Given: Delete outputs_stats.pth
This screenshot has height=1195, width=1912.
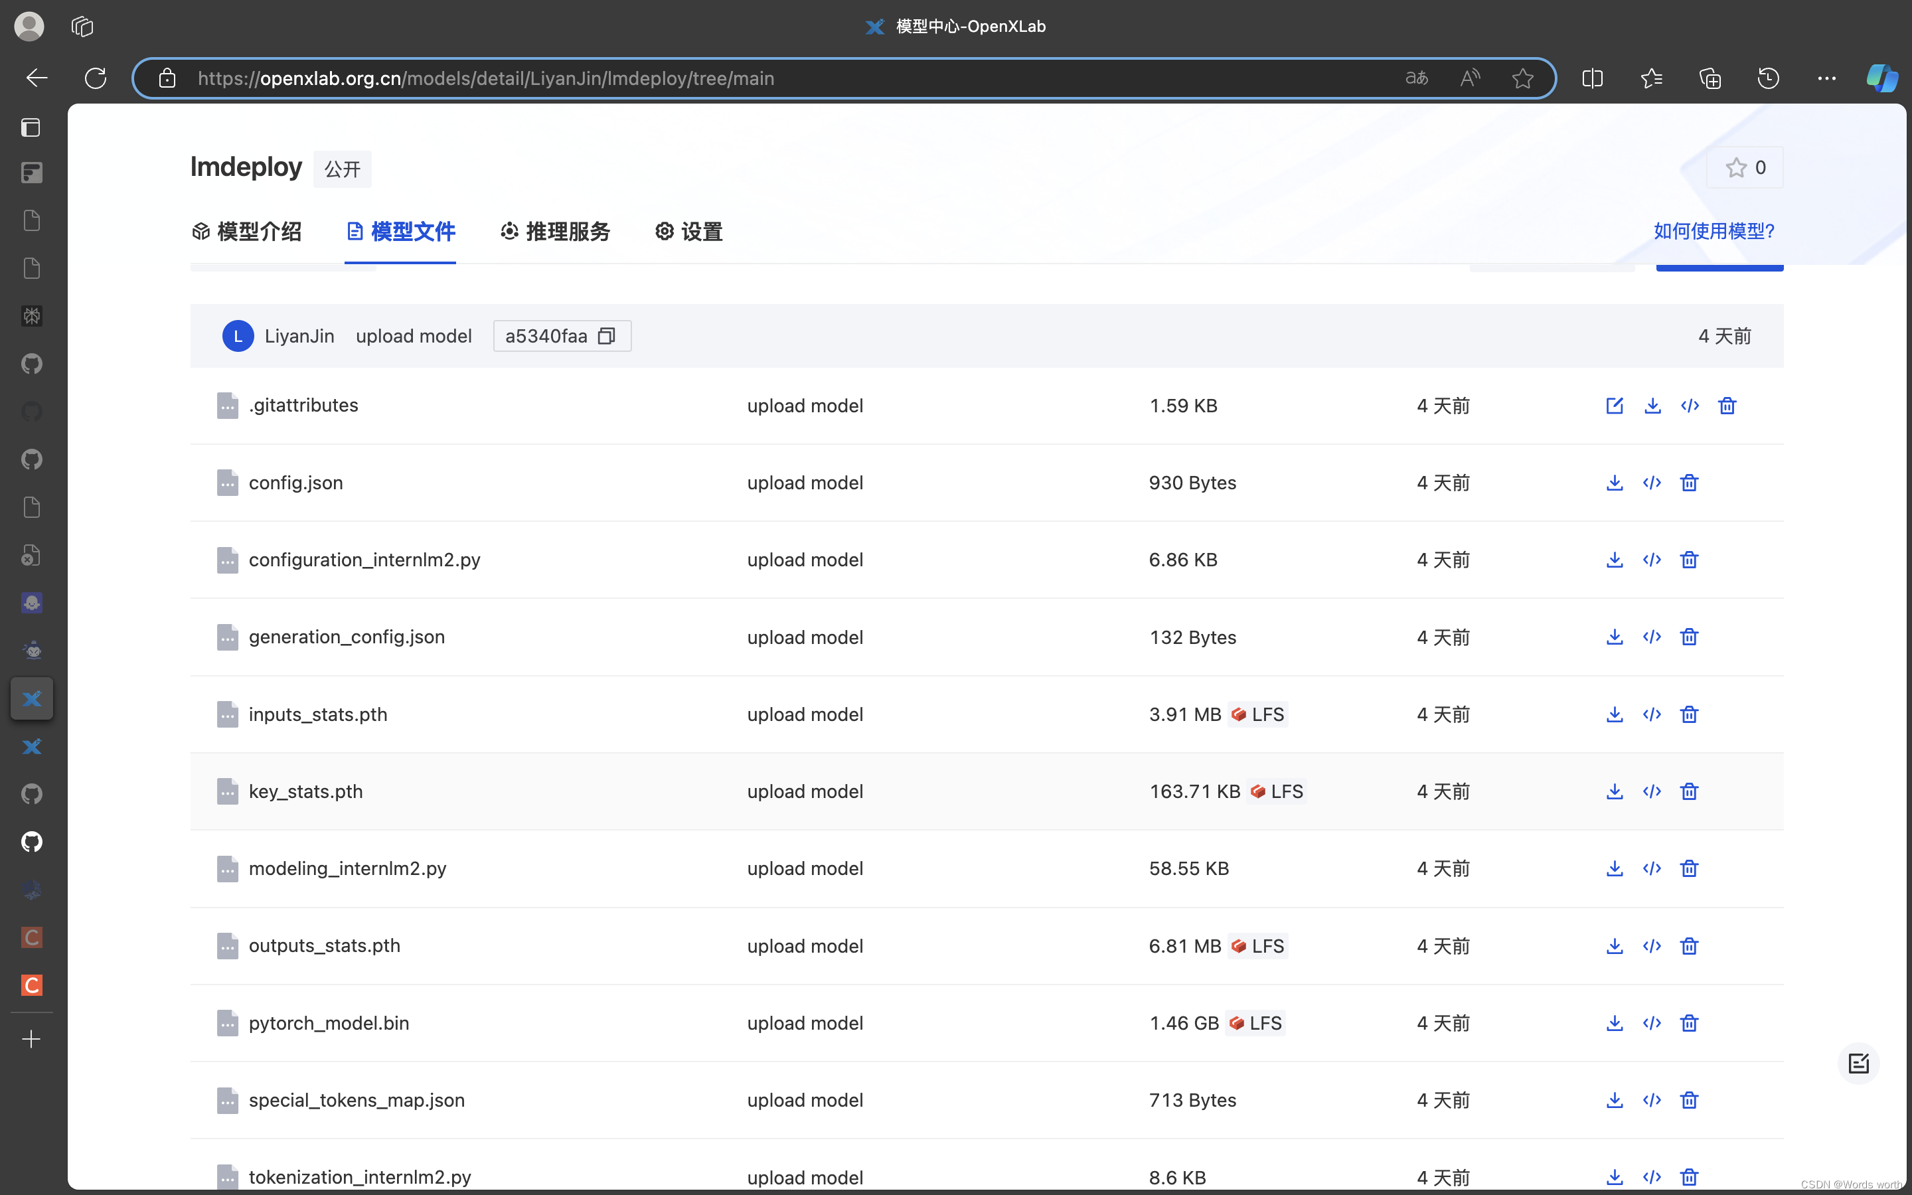Looking at the screenshot, I should (x=1689, y=946).
